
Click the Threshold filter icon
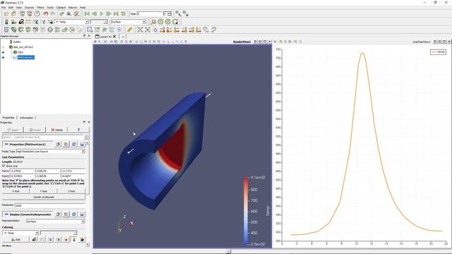pos(35,30)
